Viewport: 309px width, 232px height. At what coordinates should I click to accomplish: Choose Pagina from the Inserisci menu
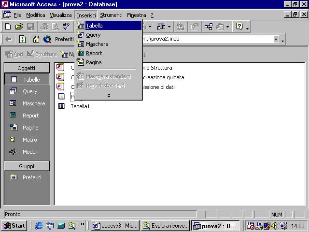point(109,62)
